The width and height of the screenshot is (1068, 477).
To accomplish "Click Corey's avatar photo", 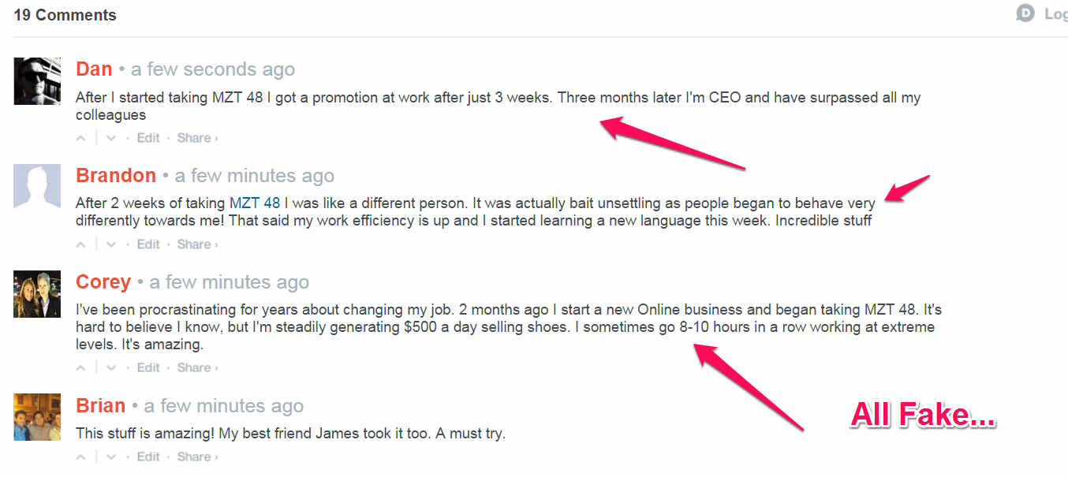I will tap(37, 294).
